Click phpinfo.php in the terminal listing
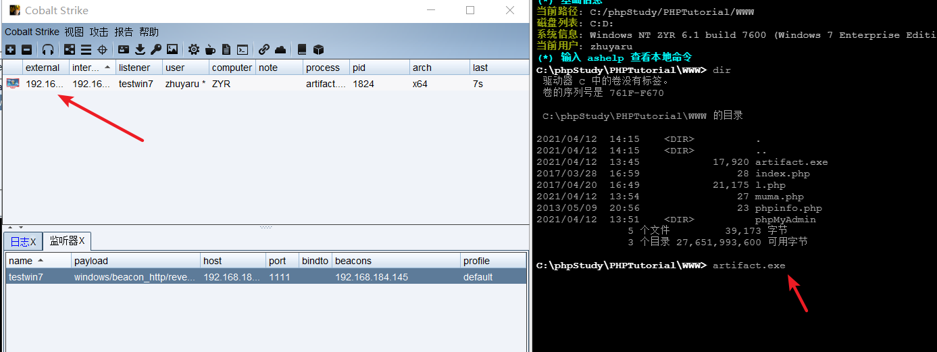The width and height of the screenshot is (937, 352). [788, 208]
